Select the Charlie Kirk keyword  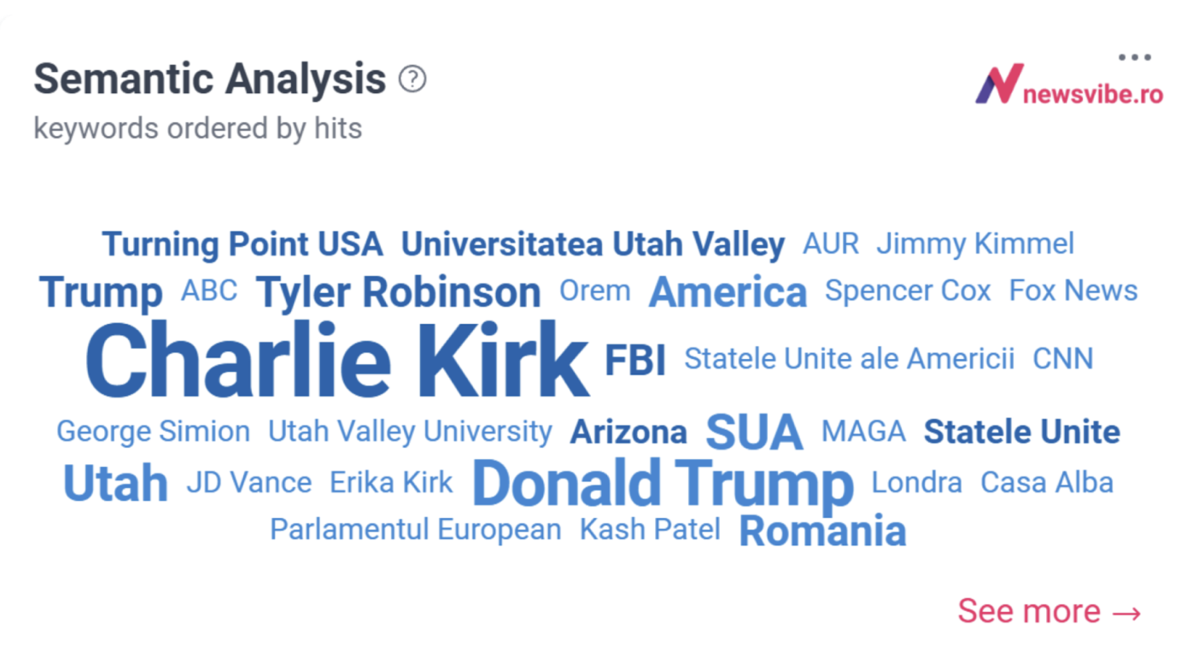point(337,360)
